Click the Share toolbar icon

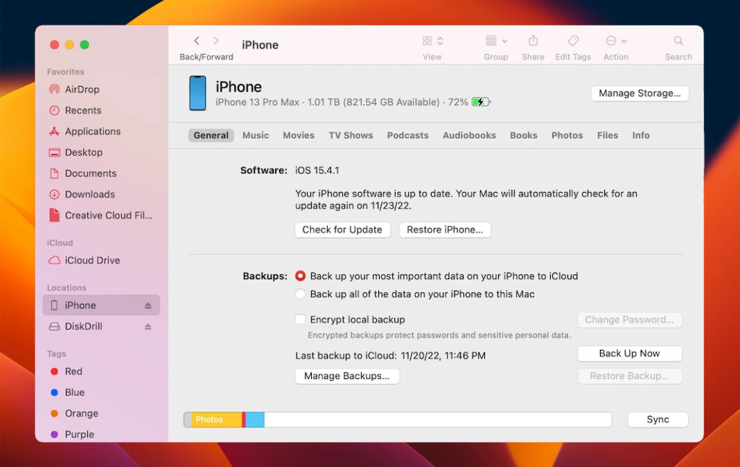pos(533,41)
